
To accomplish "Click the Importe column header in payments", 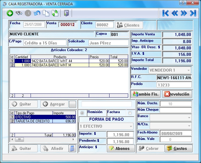I will click(64, 113).
